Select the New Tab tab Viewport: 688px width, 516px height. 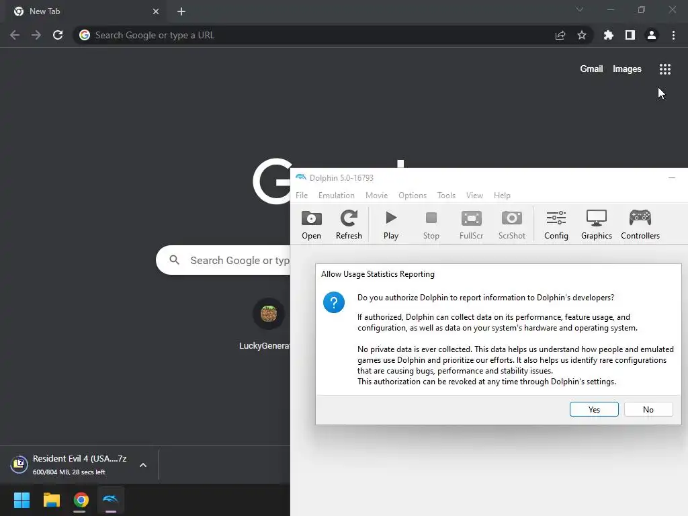click(86, 11)
